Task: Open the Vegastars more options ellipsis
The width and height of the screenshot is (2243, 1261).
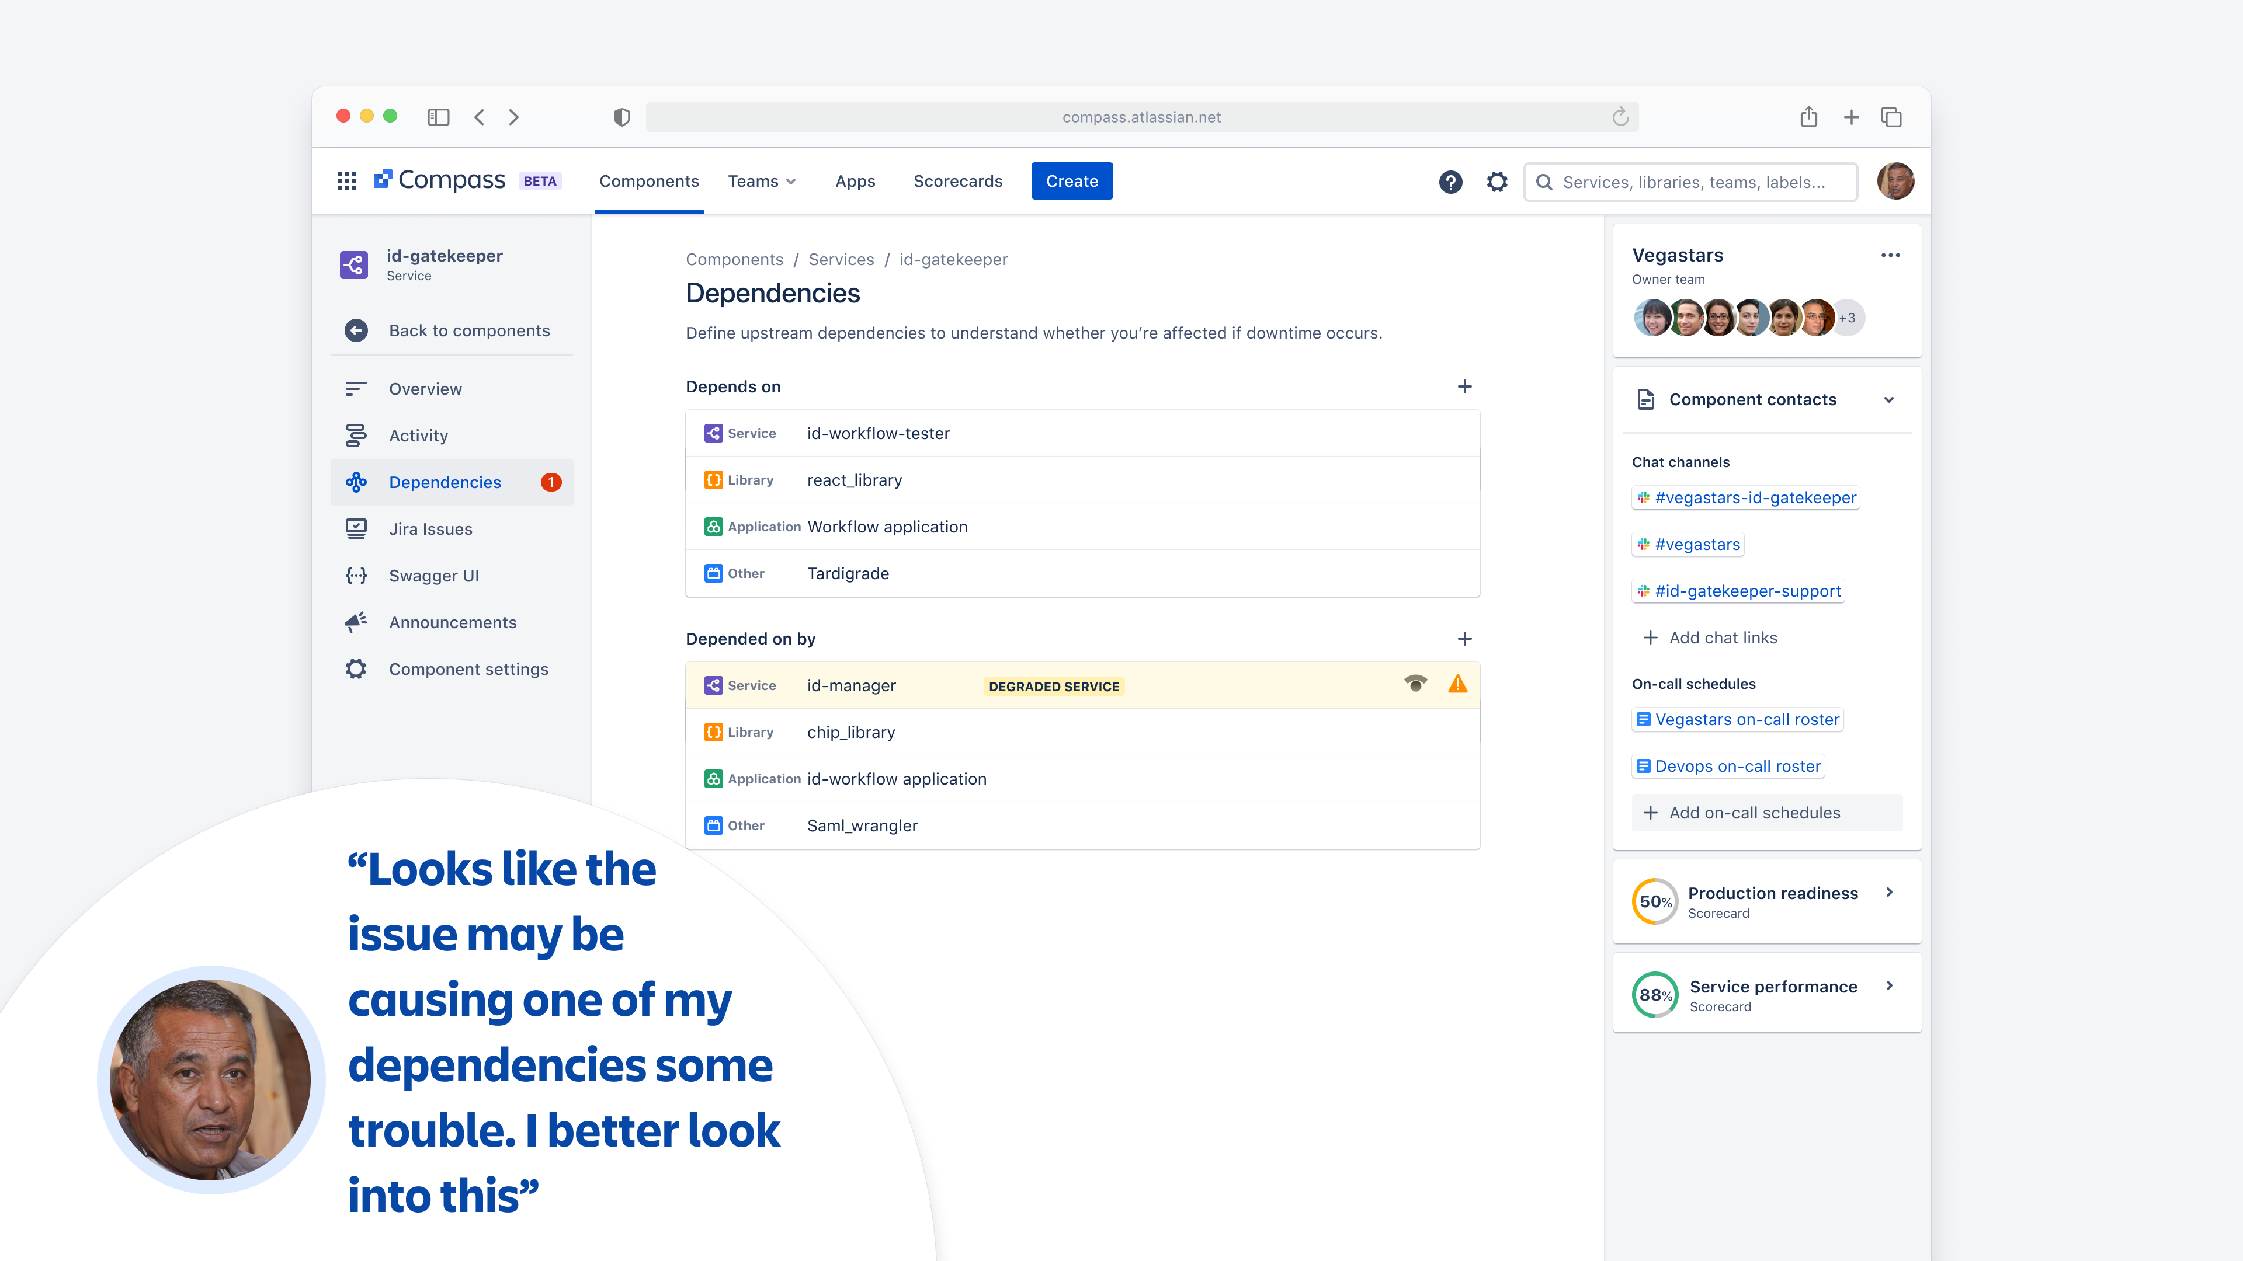Action: coord(1890,255)
